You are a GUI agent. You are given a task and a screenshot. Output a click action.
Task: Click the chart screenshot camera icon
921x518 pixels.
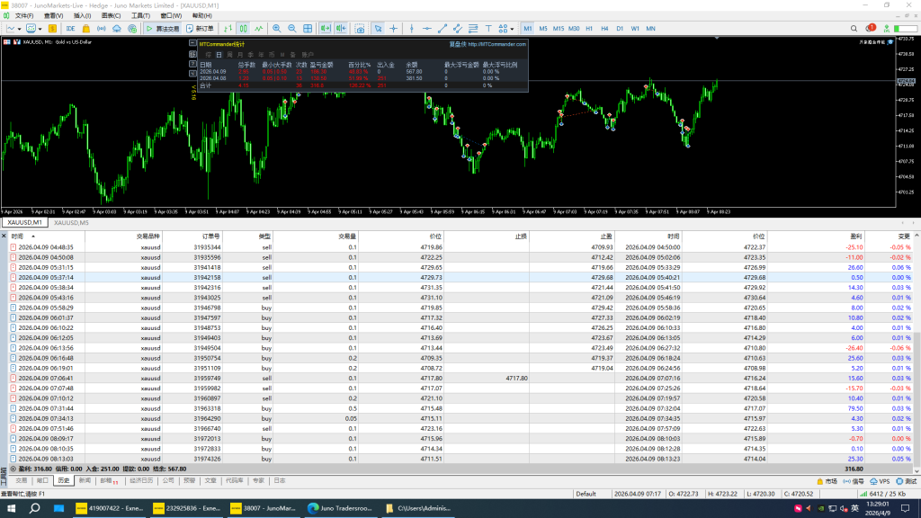[x=360, y=29]
